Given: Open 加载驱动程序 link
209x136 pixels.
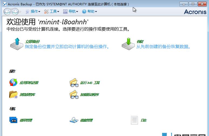Looking at the screenshot, I should pyautogui.click(x=89, y=94).
